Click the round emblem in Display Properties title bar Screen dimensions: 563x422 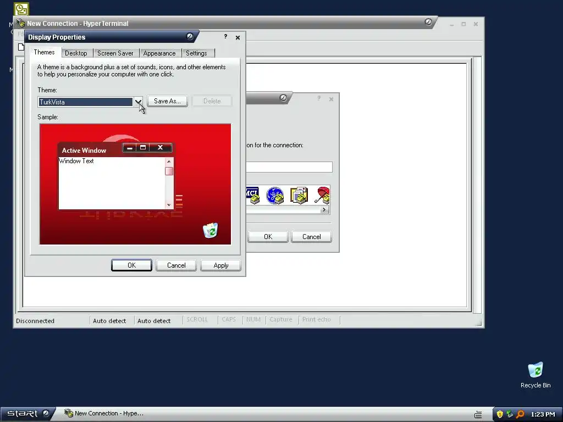click(x=190, y=36)
